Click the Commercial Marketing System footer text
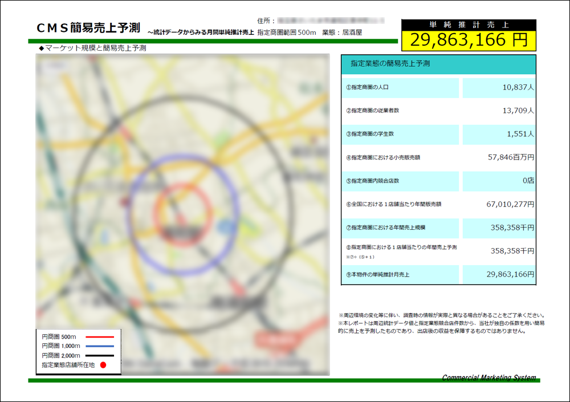 pos(488,378)
